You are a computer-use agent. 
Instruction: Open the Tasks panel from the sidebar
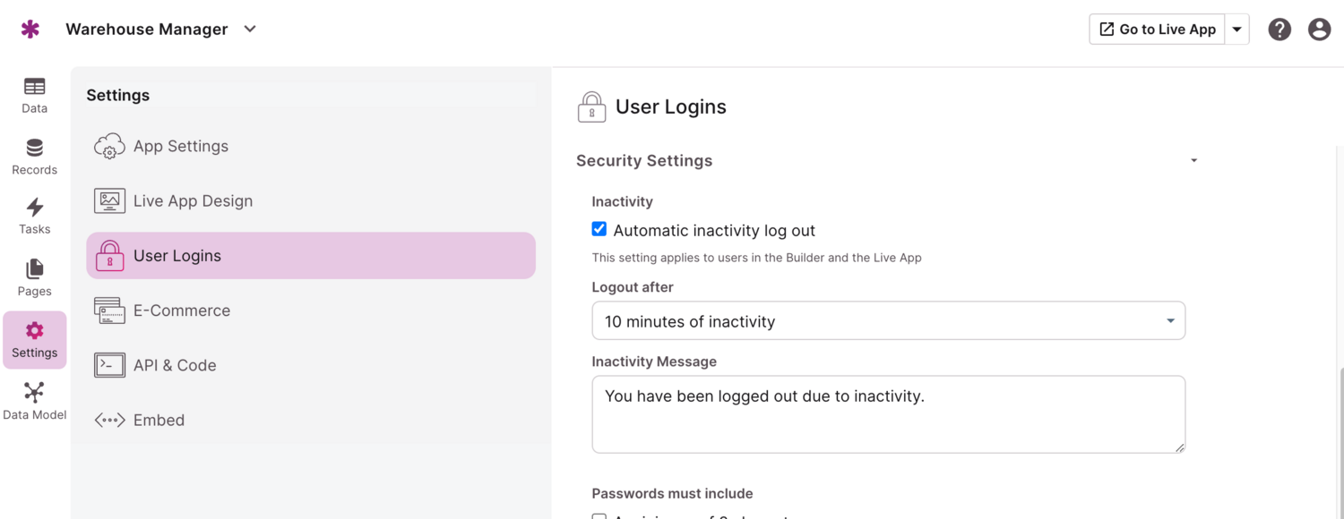33,215
